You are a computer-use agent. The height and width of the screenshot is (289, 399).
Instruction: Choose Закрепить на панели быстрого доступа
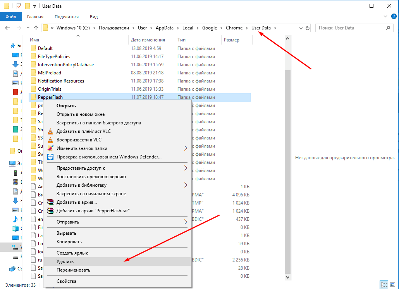[x=117, y=123]
